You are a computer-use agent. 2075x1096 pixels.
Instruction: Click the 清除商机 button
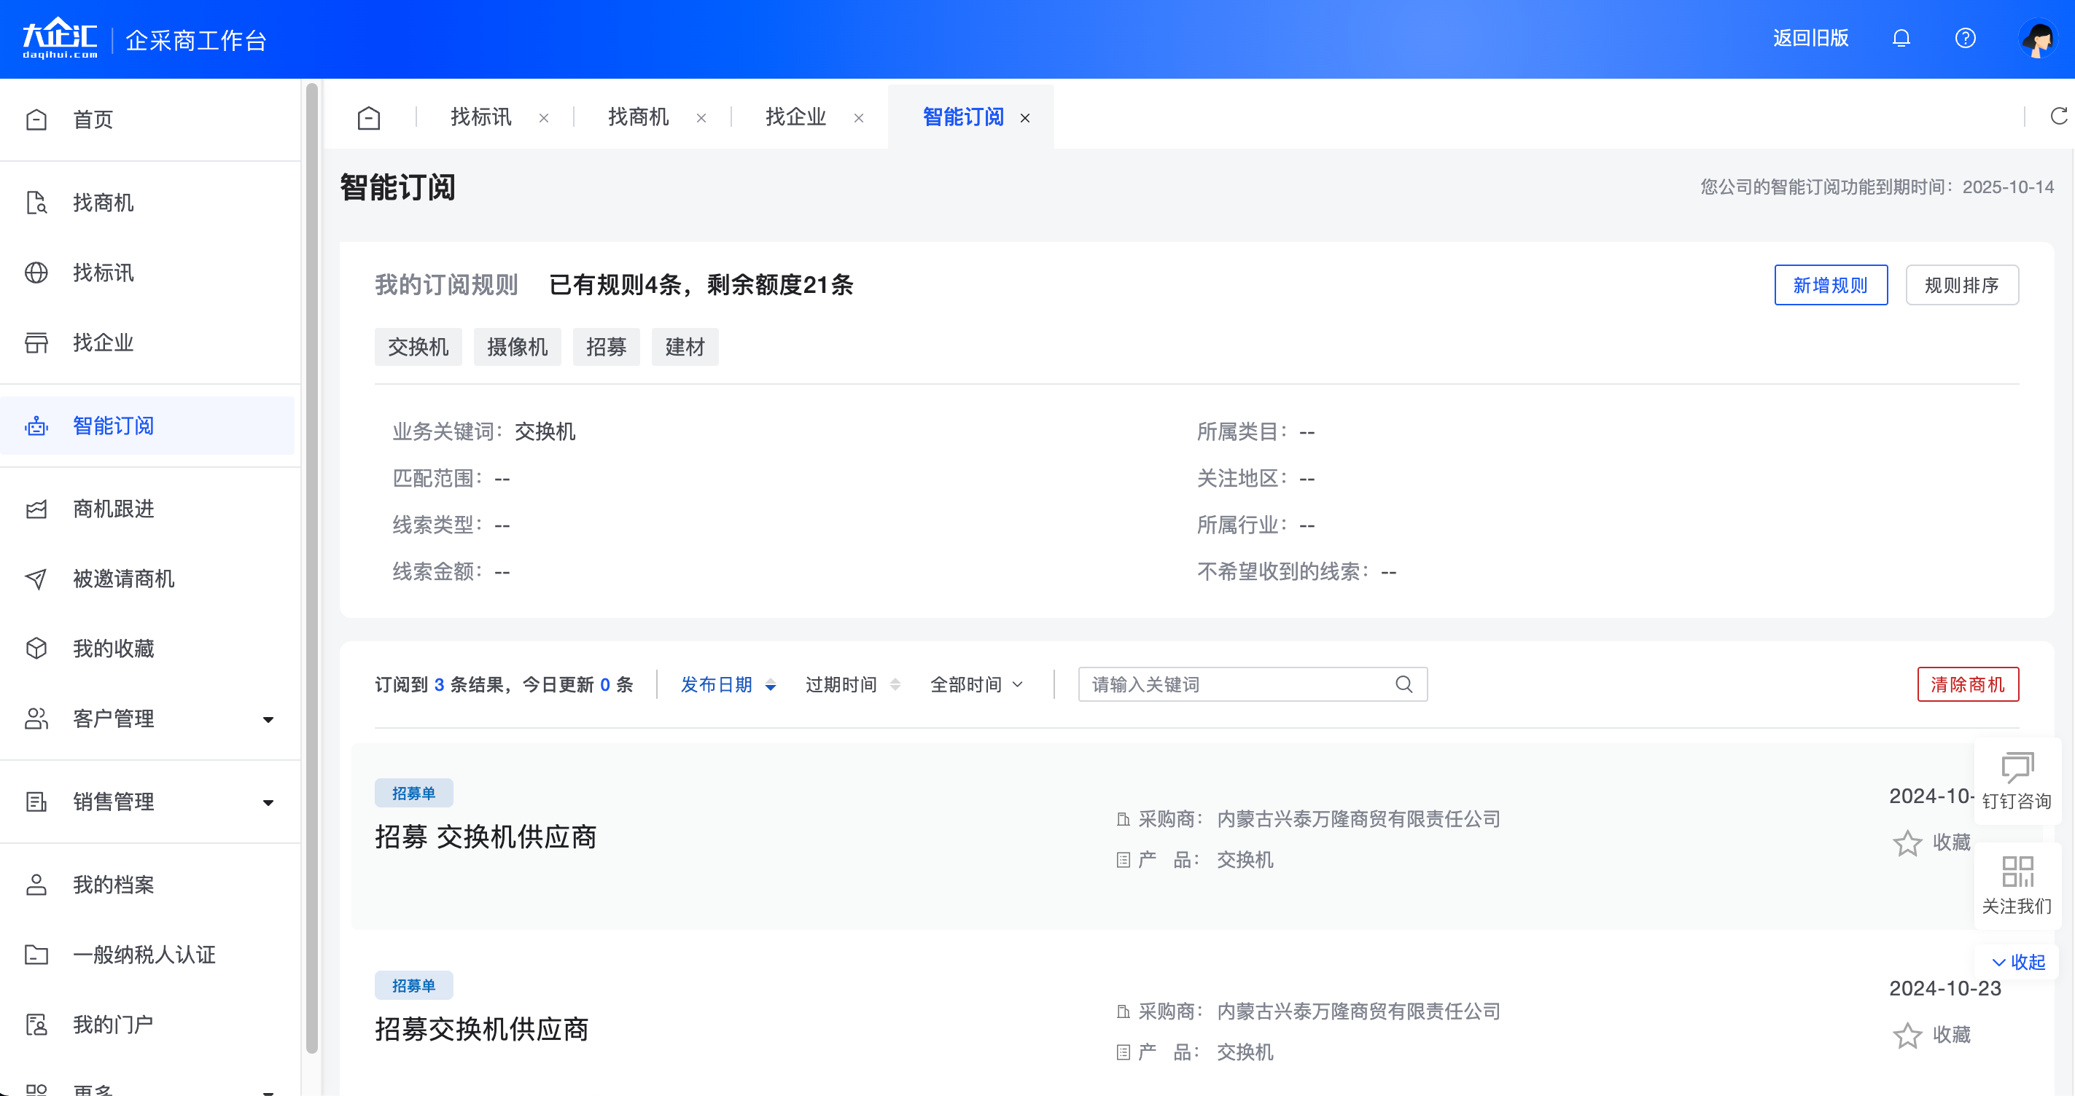pyautogui.click(x=1969, y=684)
